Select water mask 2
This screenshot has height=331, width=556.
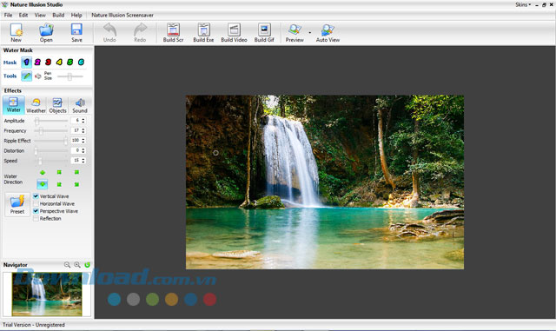tap(37, 62)
